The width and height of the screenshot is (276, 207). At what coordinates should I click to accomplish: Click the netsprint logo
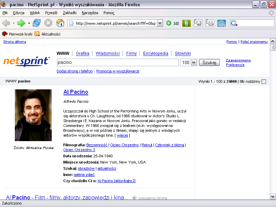[27, 61]
